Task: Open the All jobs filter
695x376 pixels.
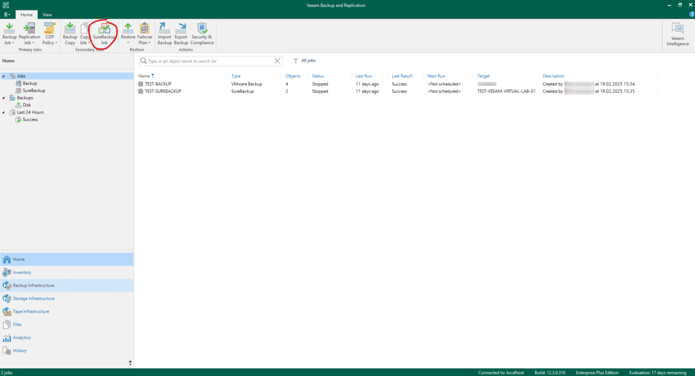Action: pyautogui.click(x=304, y=60)
